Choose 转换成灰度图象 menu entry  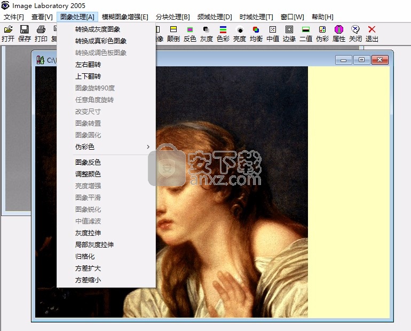coord(106,29)
